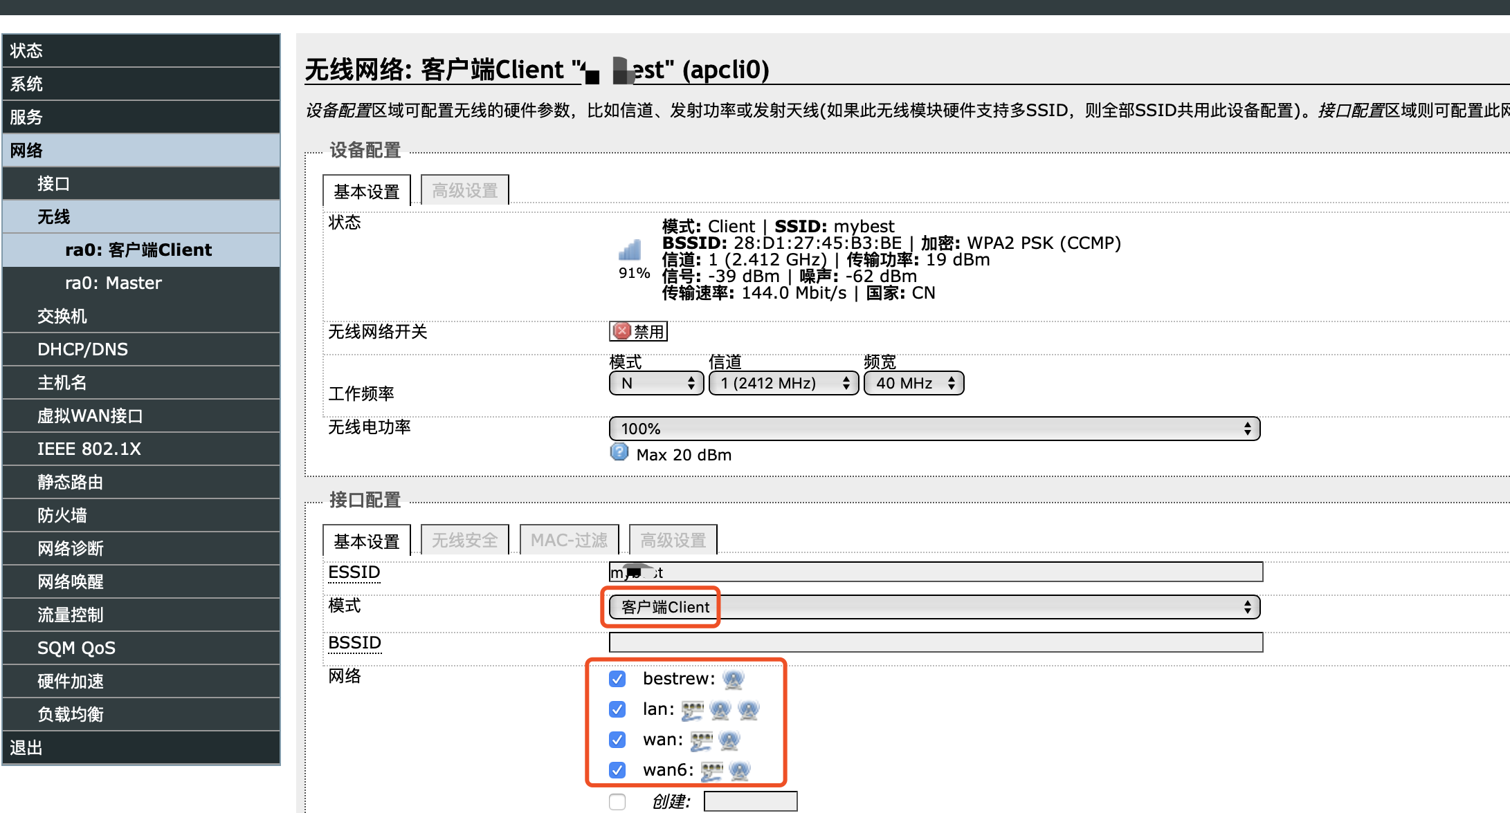Click the red disable icon labeled 禁用
The height and width of the screenshot is (813, 1510).
(x=637, y=331)
